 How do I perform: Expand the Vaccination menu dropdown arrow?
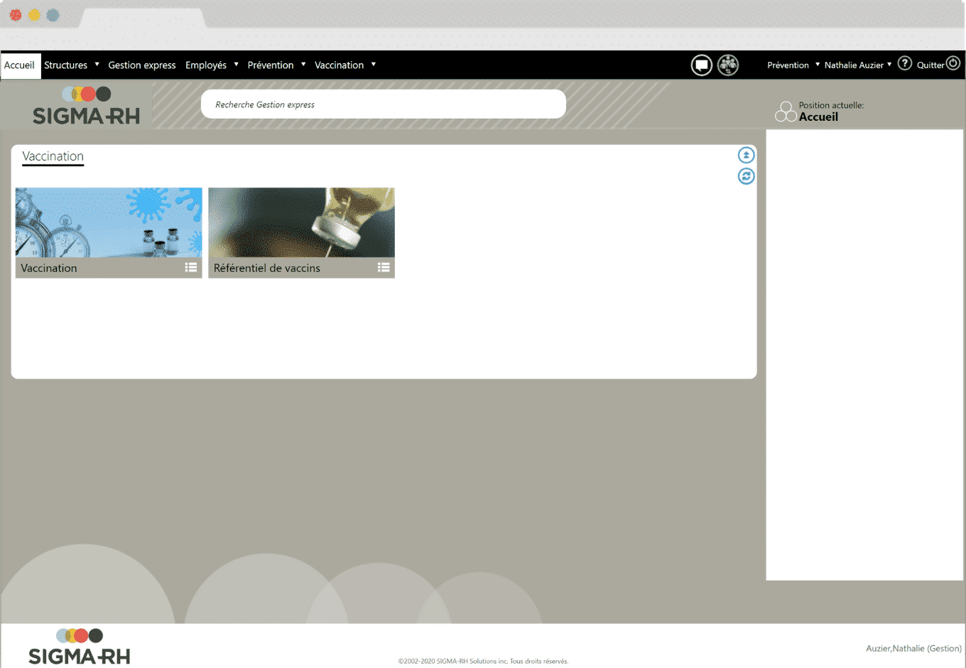(373, 65)
